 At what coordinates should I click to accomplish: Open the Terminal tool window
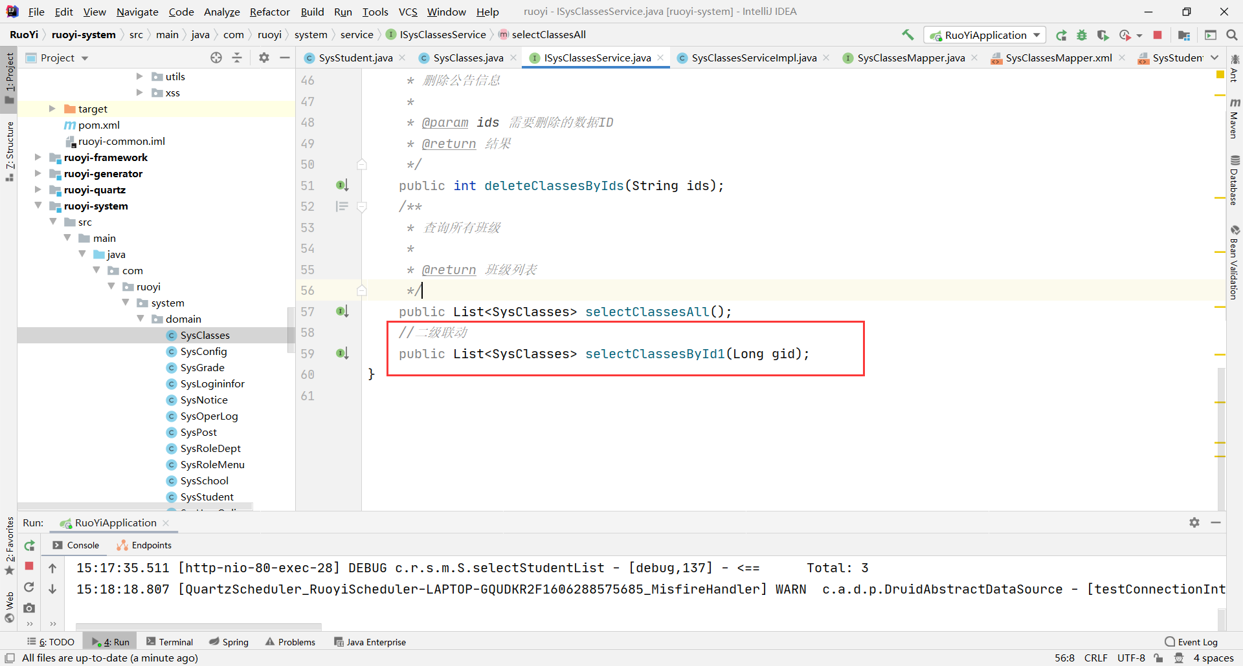[x=170, y=642]
